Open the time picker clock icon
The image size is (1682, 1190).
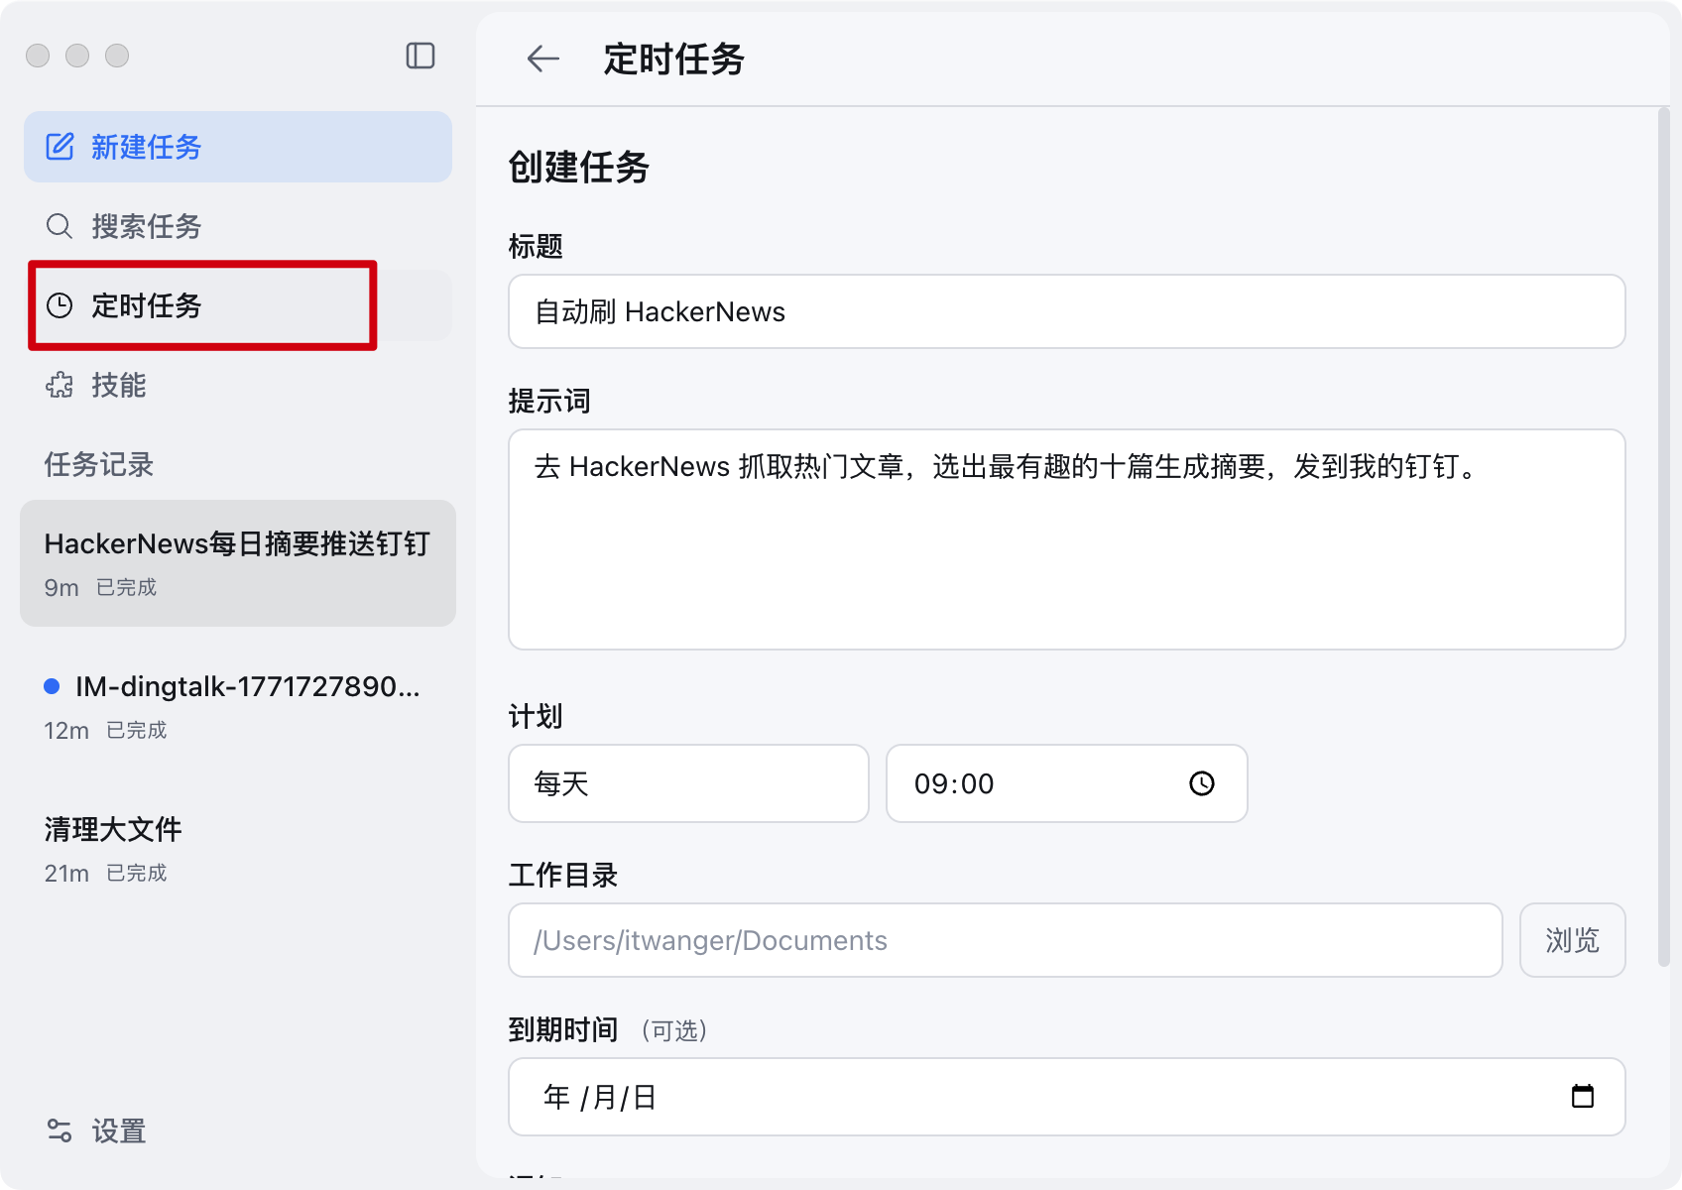(1201, 783)
